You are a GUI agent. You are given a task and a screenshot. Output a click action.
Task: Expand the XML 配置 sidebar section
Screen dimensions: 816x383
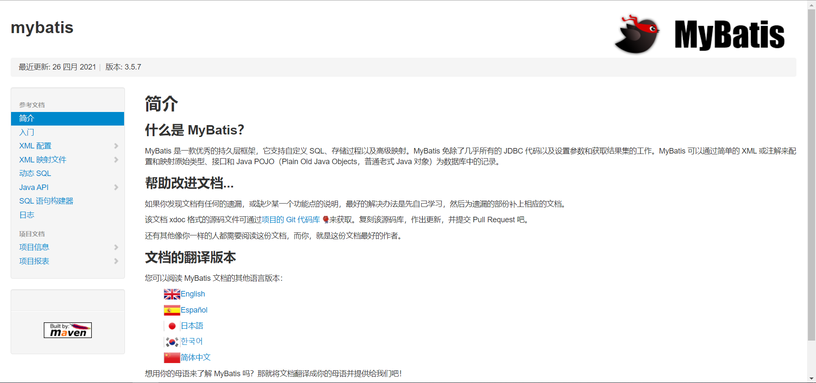(116, 146)
